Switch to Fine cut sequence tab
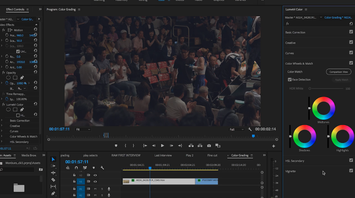 coord(212,155)
